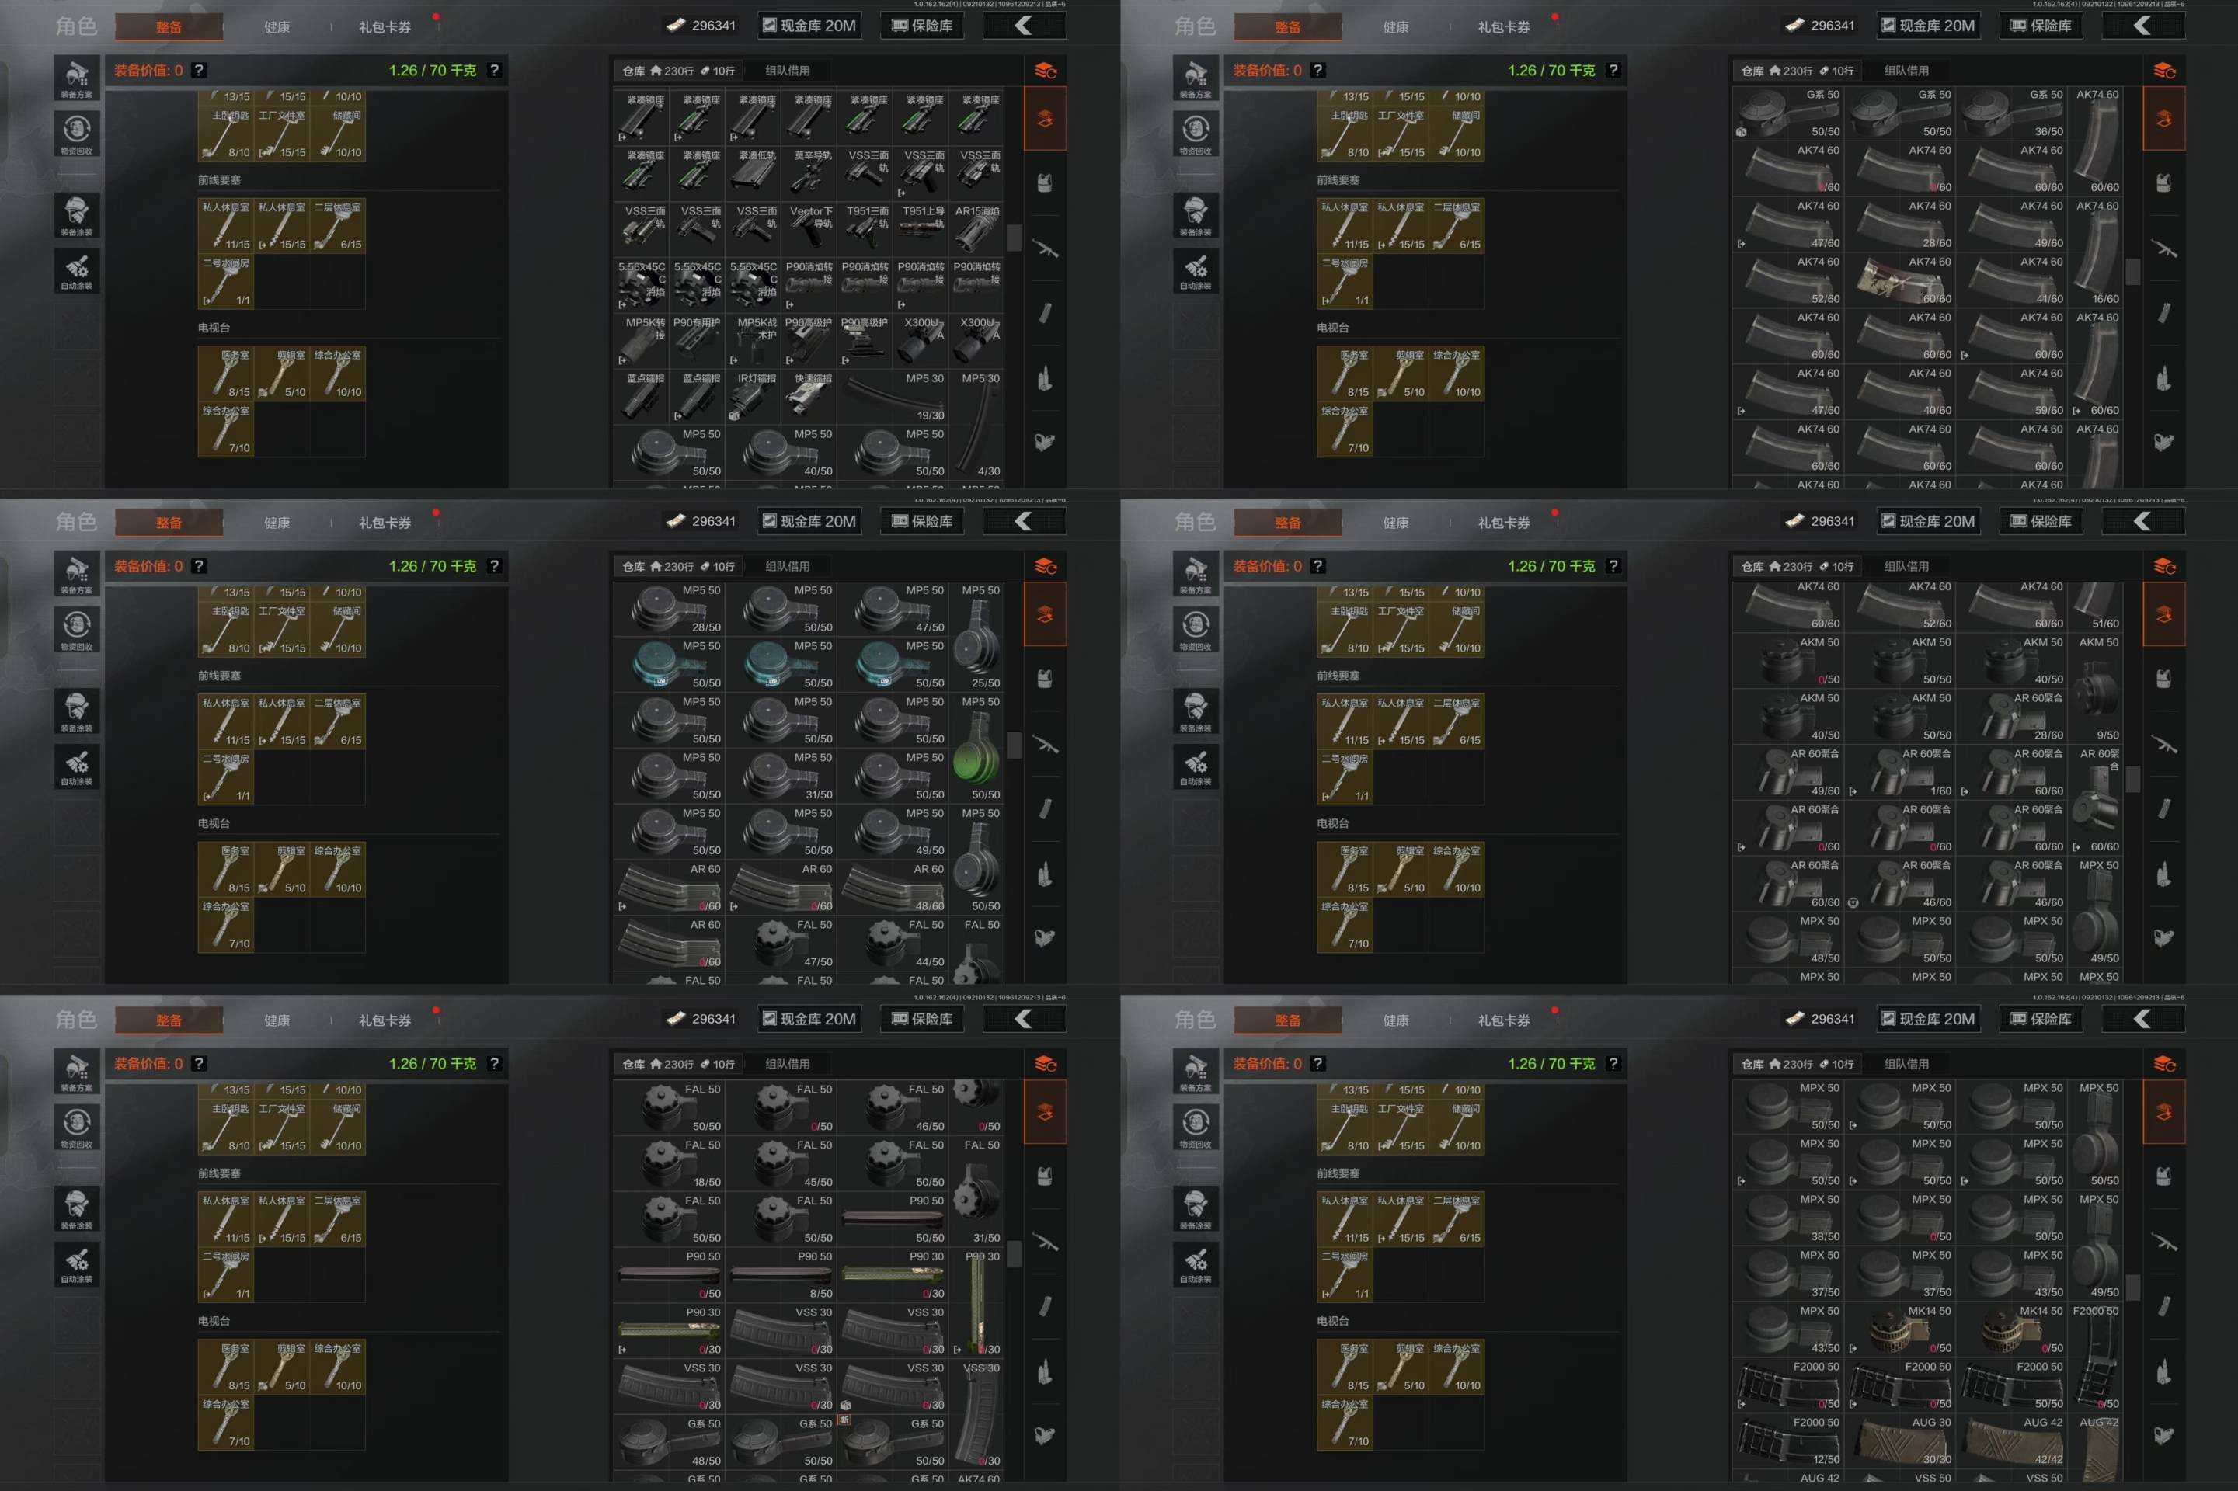Open 健康 tab above the 紧凑镜座 storage grid
The image size is (2238, 1491).
click(x=277, y=26)
